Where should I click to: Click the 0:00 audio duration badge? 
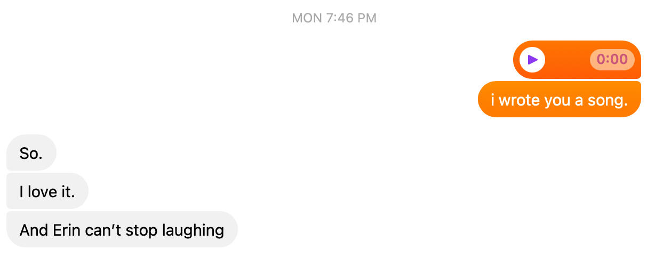(612, 60)
